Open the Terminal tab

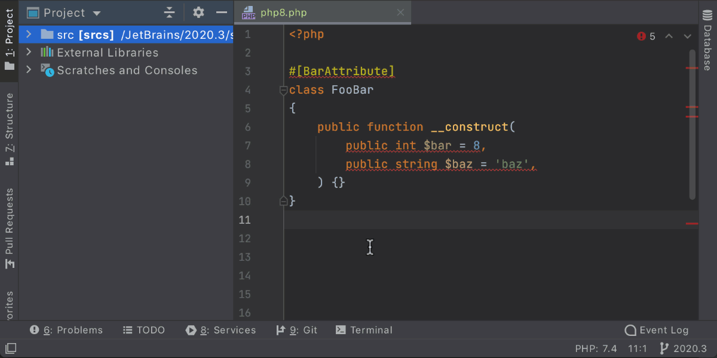(x=364, y=330)
